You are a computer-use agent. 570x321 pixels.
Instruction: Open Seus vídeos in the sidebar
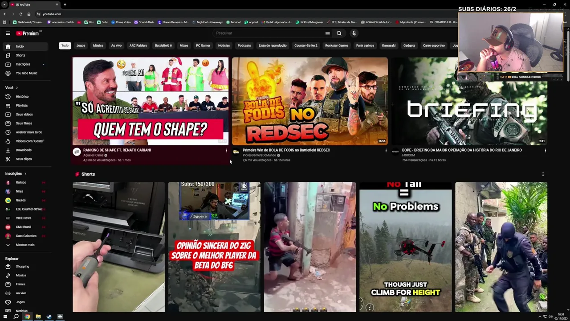26,114
